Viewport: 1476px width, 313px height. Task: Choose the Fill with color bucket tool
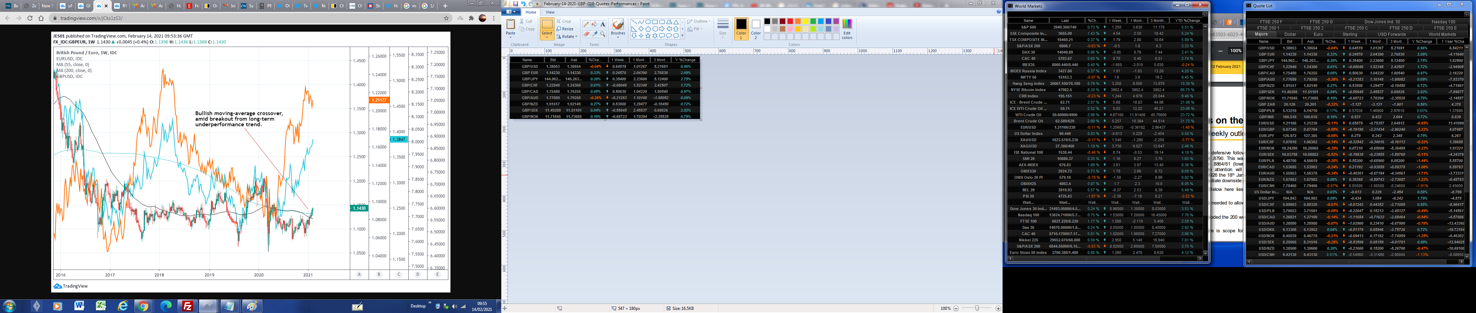click(x=594, y=25)
